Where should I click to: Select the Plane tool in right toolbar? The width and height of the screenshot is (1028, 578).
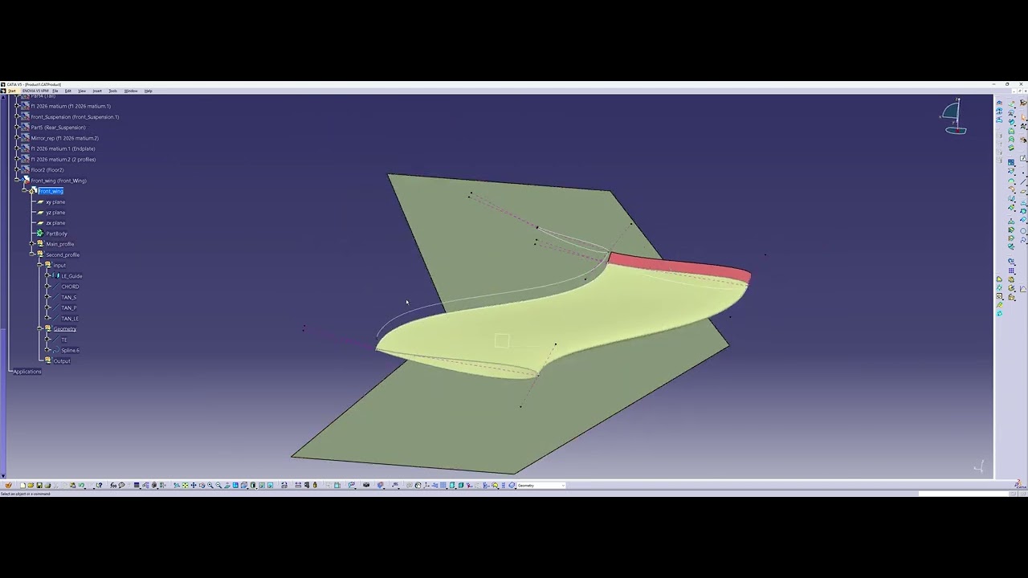pos(1023,192)
